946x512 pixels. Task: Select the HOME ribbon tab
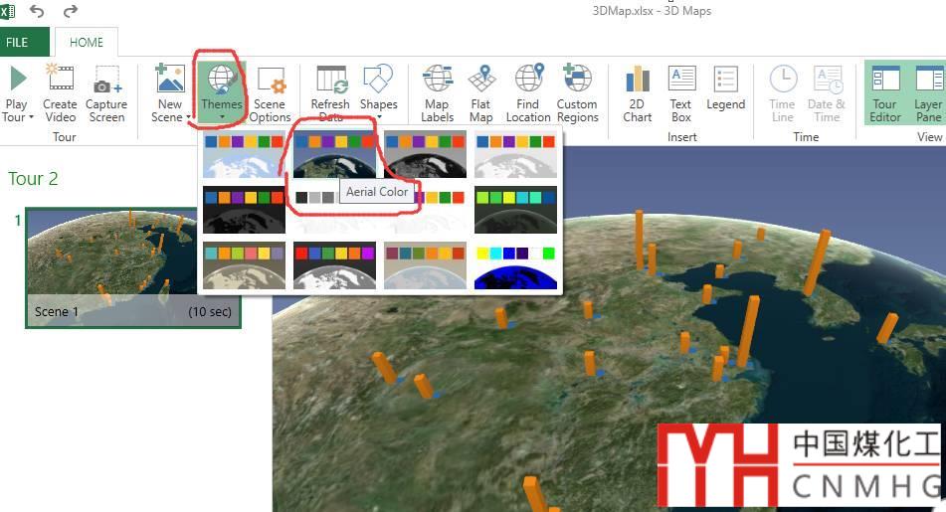86,43
